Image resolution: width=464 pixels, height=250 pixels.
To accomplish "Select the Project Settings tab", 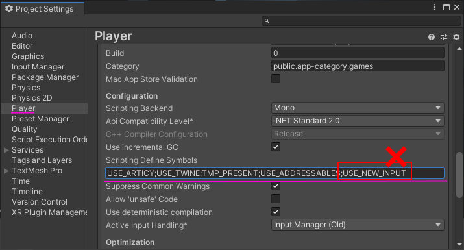I will tap(43, 9).
